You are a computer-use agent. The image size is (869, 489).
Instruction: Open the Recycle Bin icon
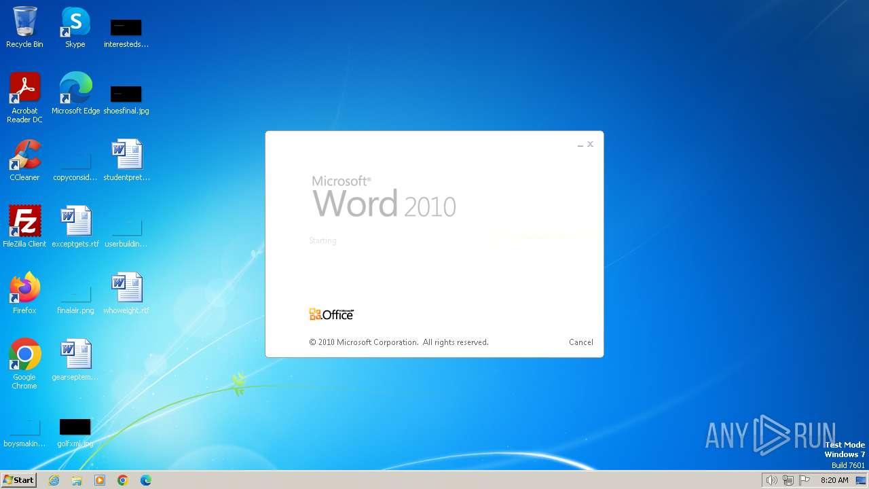point(24,27)
